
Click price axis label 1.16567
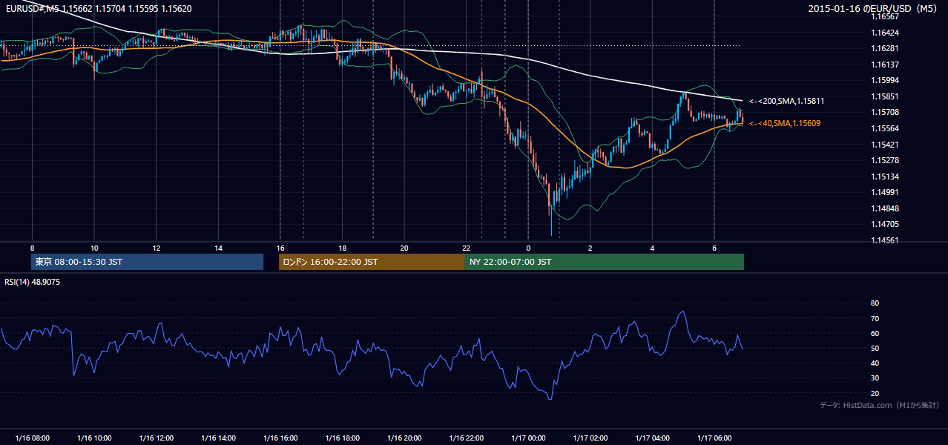[x=885, y=16]
